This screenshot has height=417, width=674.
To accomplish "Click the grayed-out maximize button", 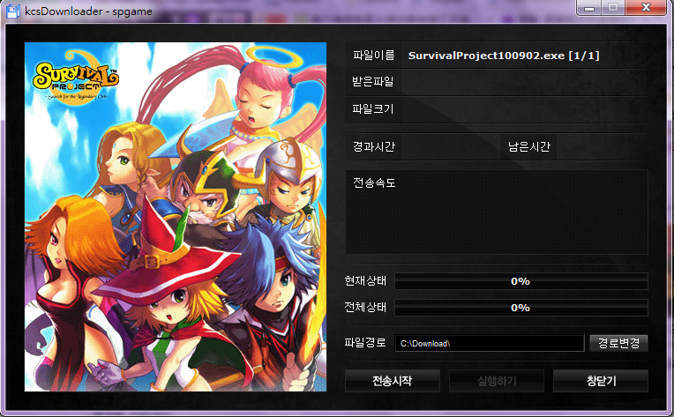I will 613,7.
